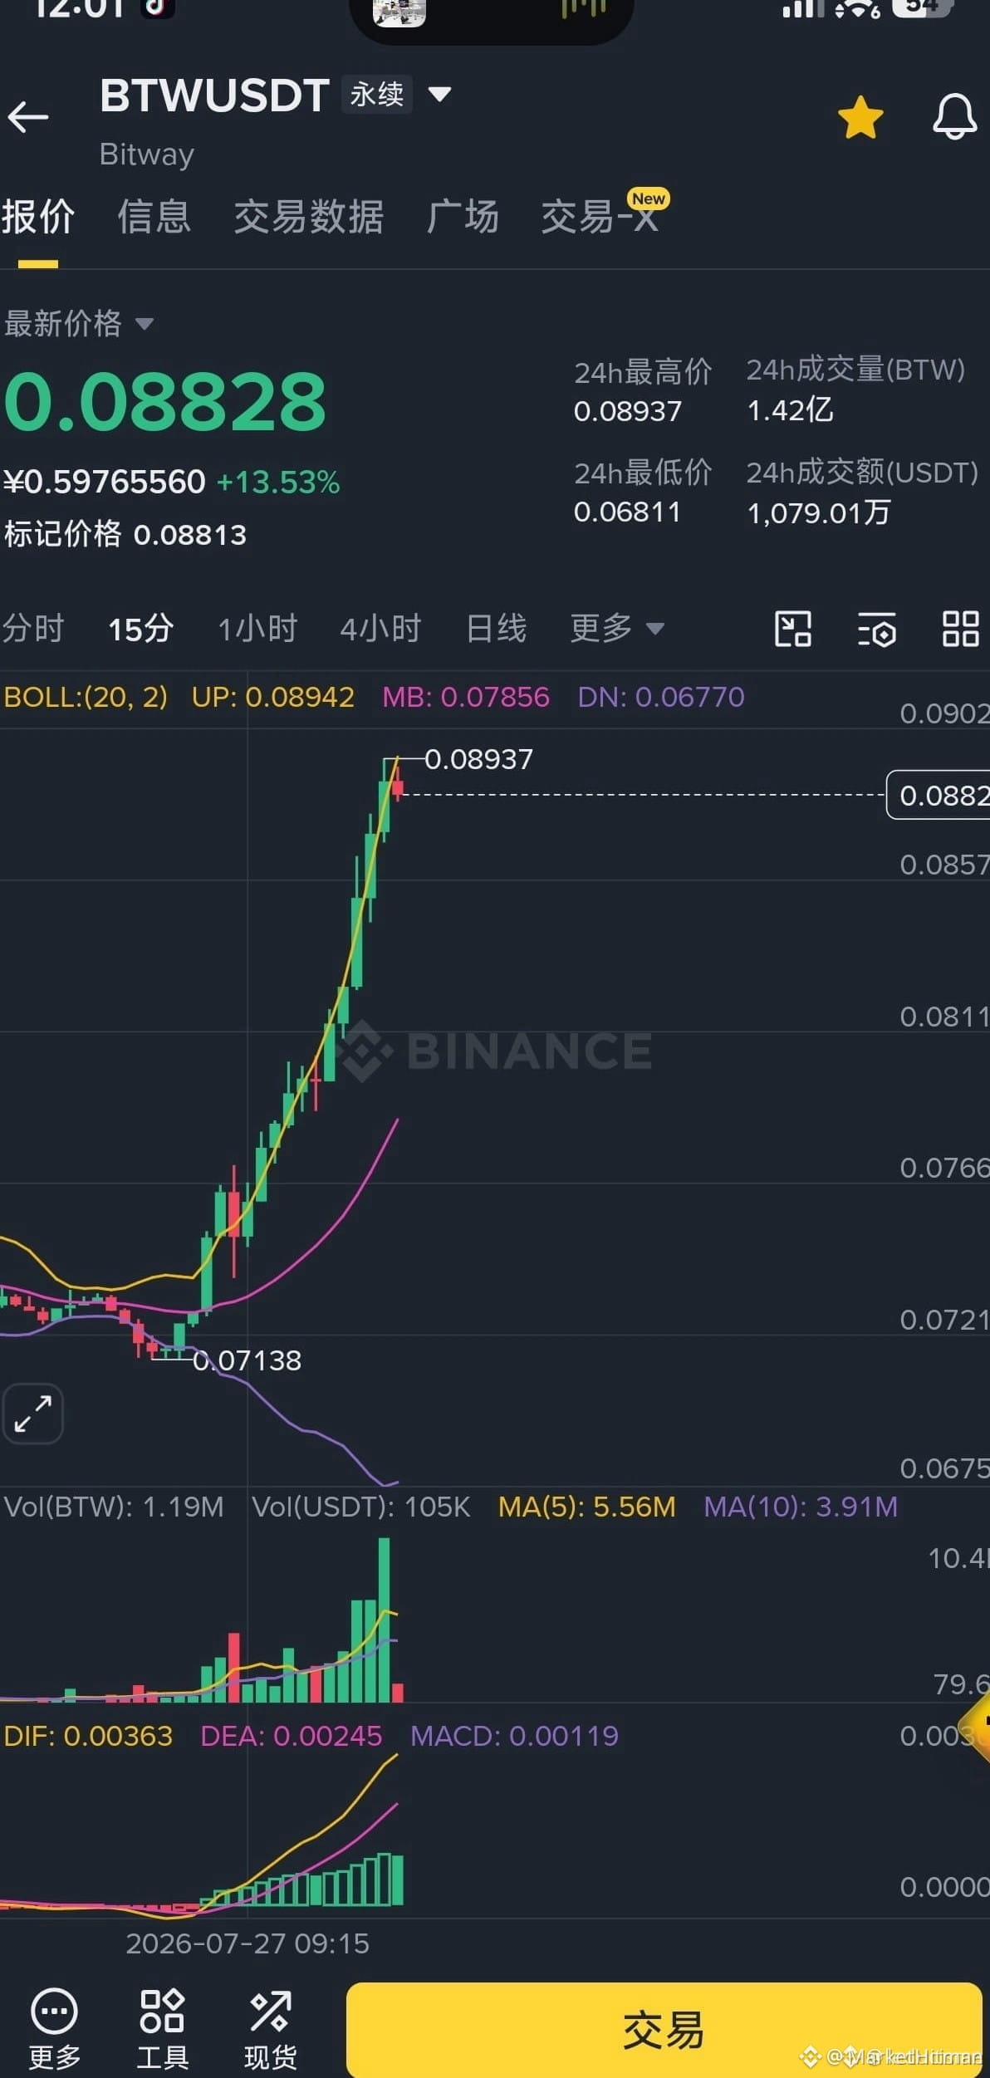Open the 更多 icon in bottom bar
Viewport: 990px width, 2078px height.
pyautogui.click(x=55, y=2030)
